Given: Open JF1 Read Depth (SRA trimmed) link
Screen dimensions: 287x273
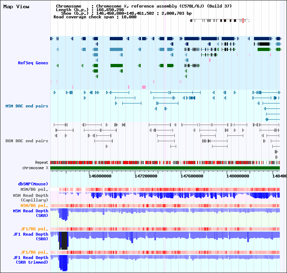Looking at the screenshot, I should click(x=30, y=260).
